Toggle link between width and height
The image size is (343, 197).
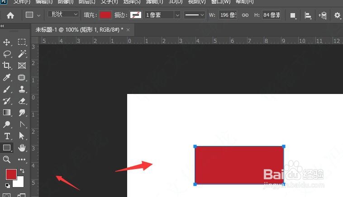245,15
